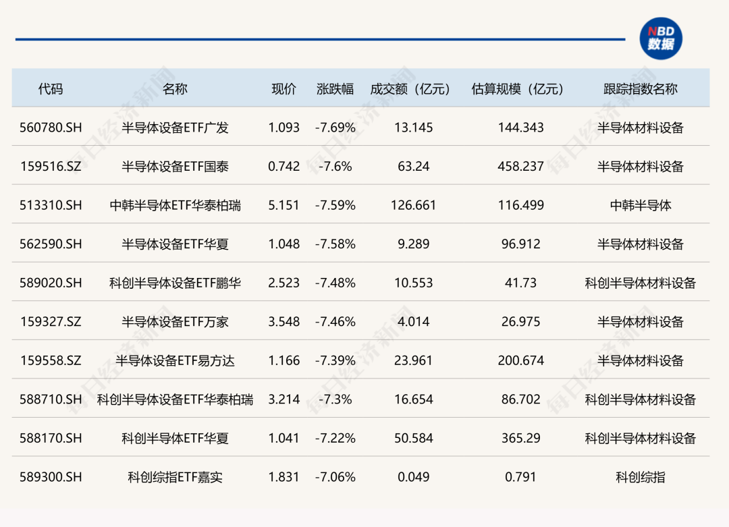Select code 159327.SZ
Viewport: 729px width, 527px height.
pyautogui.click(x=51, y=322)
